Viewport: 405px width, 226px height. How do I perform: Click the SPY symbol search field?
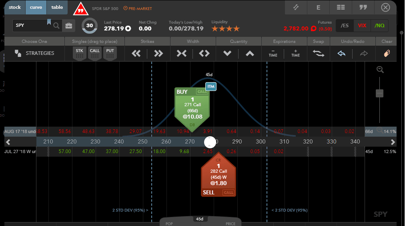(x=32, y=25)
